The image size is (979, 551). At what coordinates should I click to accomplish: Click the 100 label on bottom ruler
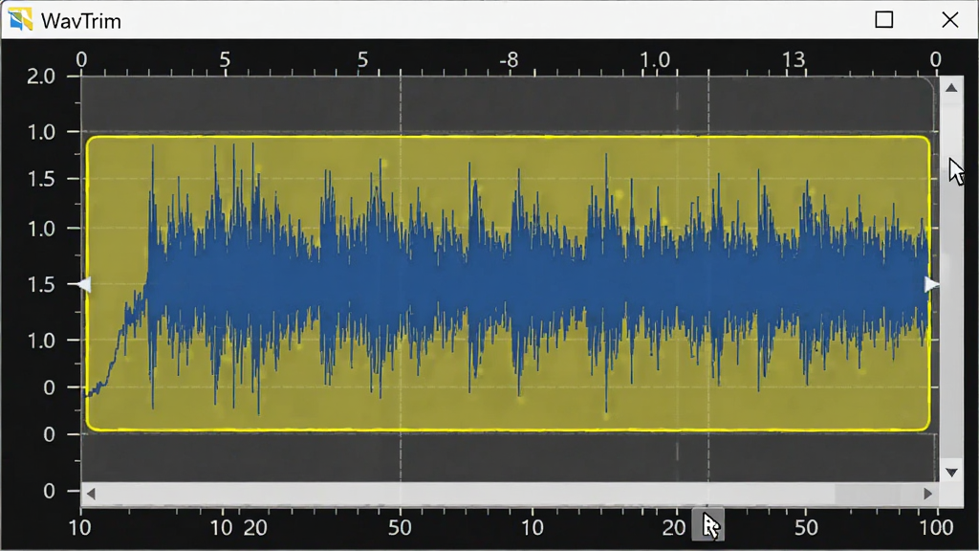tap(936, 528)
